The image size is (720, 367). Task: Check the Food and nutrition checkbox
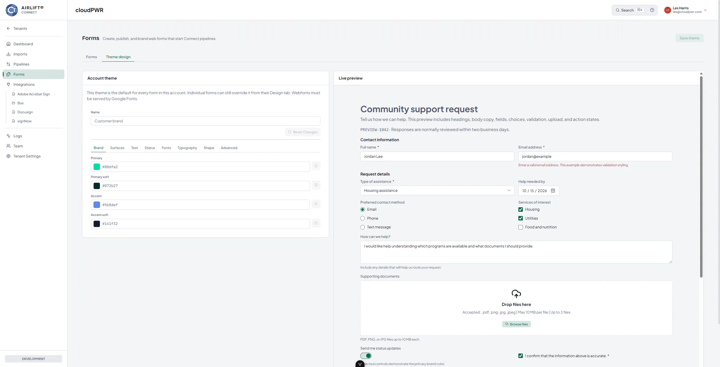521,227
